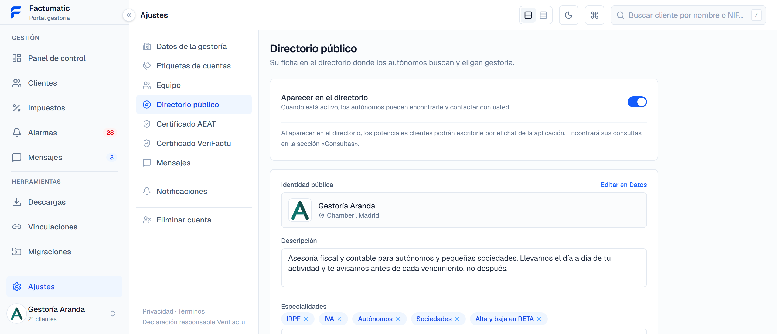
Task: Click the Etiquetas de cuentas tag icon
Action: [x=146, y=66]
